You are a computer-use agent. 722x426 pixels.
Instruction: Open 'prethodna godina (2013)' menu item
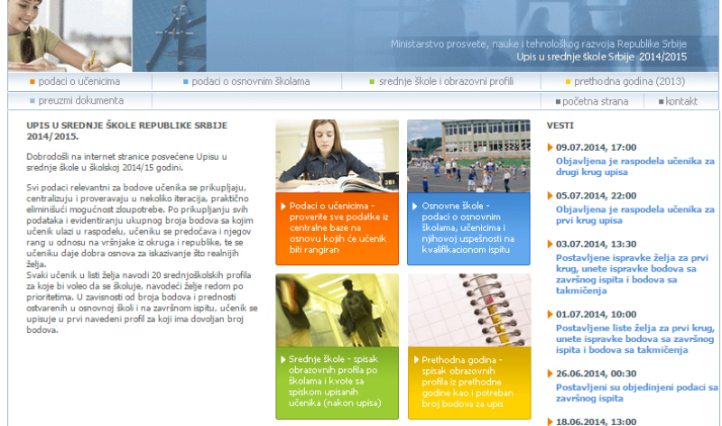tap(629, 81)
